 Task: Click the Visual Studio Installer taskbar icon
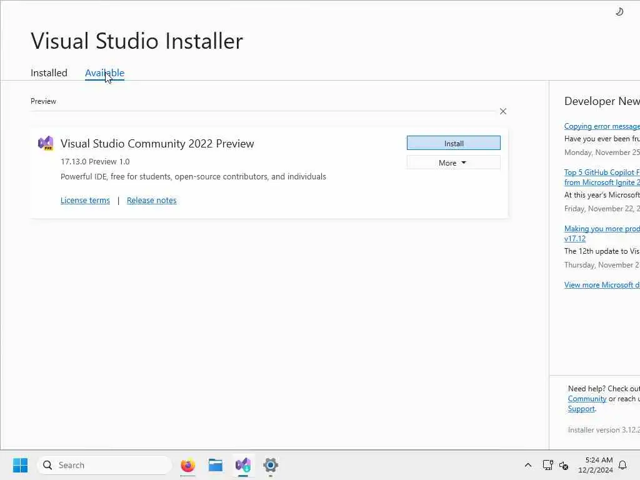(x=243, y=465)
